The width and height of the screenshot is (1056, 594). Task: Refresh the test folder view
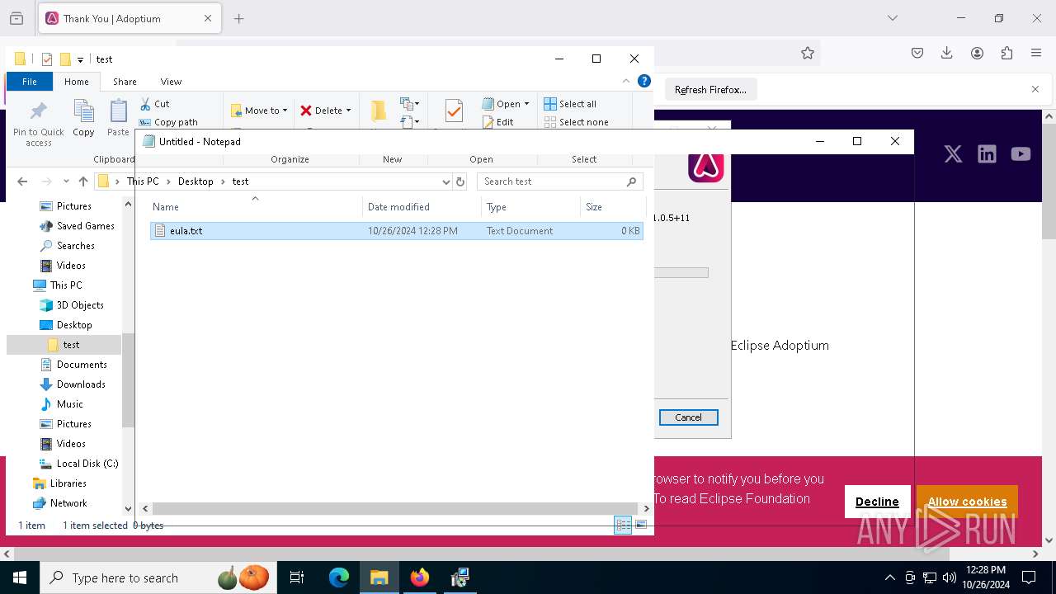point(460,181)
